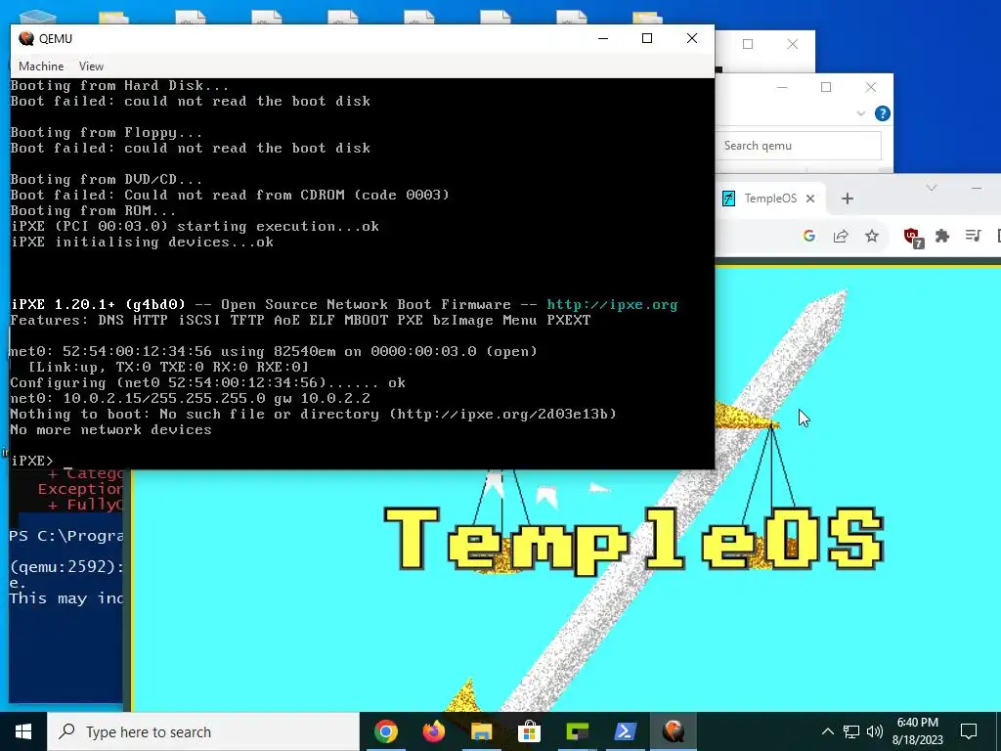Expand the File Explorer ribbon chevron

pyautogui.click(x=860, y=113)
